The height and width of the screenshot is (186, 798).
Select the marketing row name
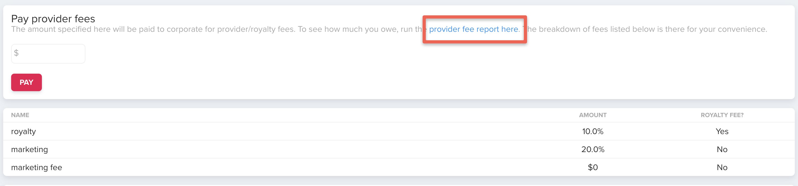click(29, 149)
